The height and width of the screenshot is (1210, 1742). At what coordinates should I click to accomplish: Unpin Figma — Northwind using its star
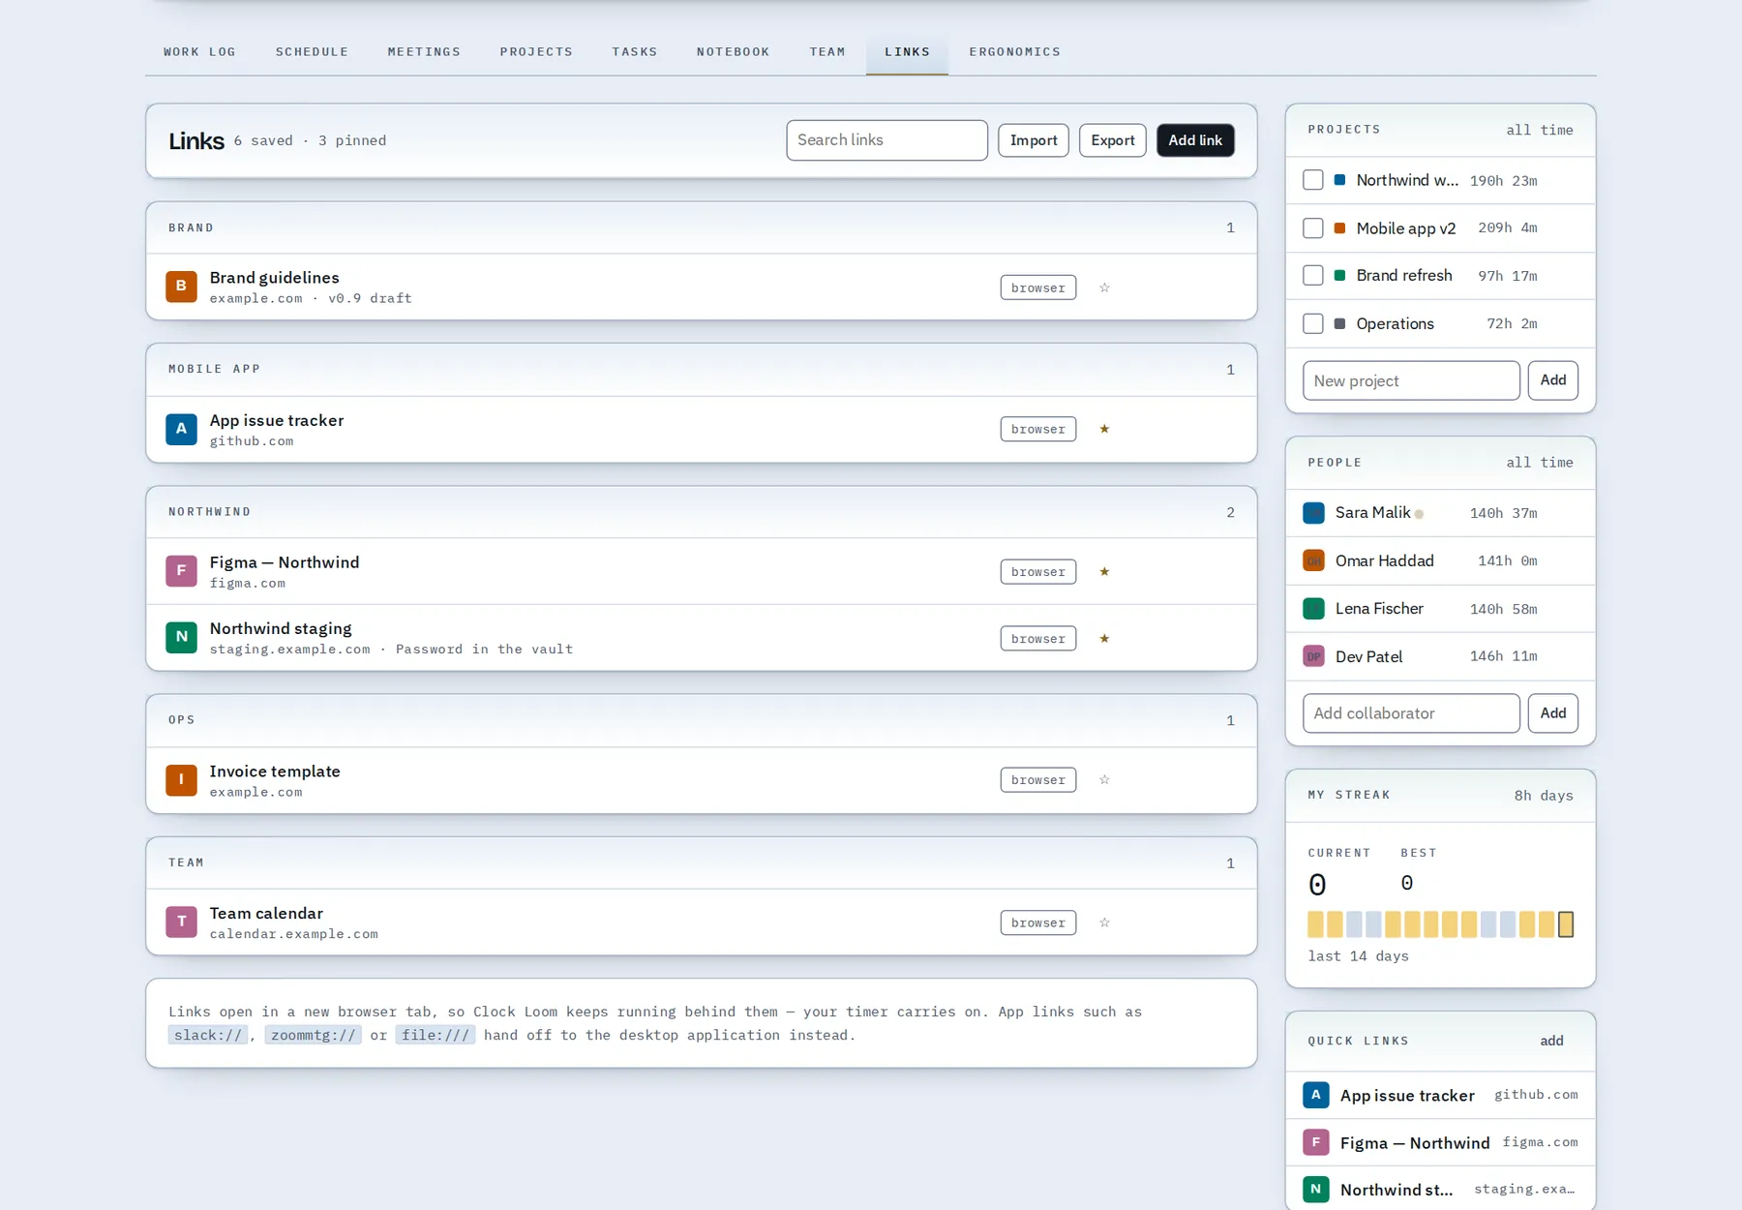point(1104,572)
